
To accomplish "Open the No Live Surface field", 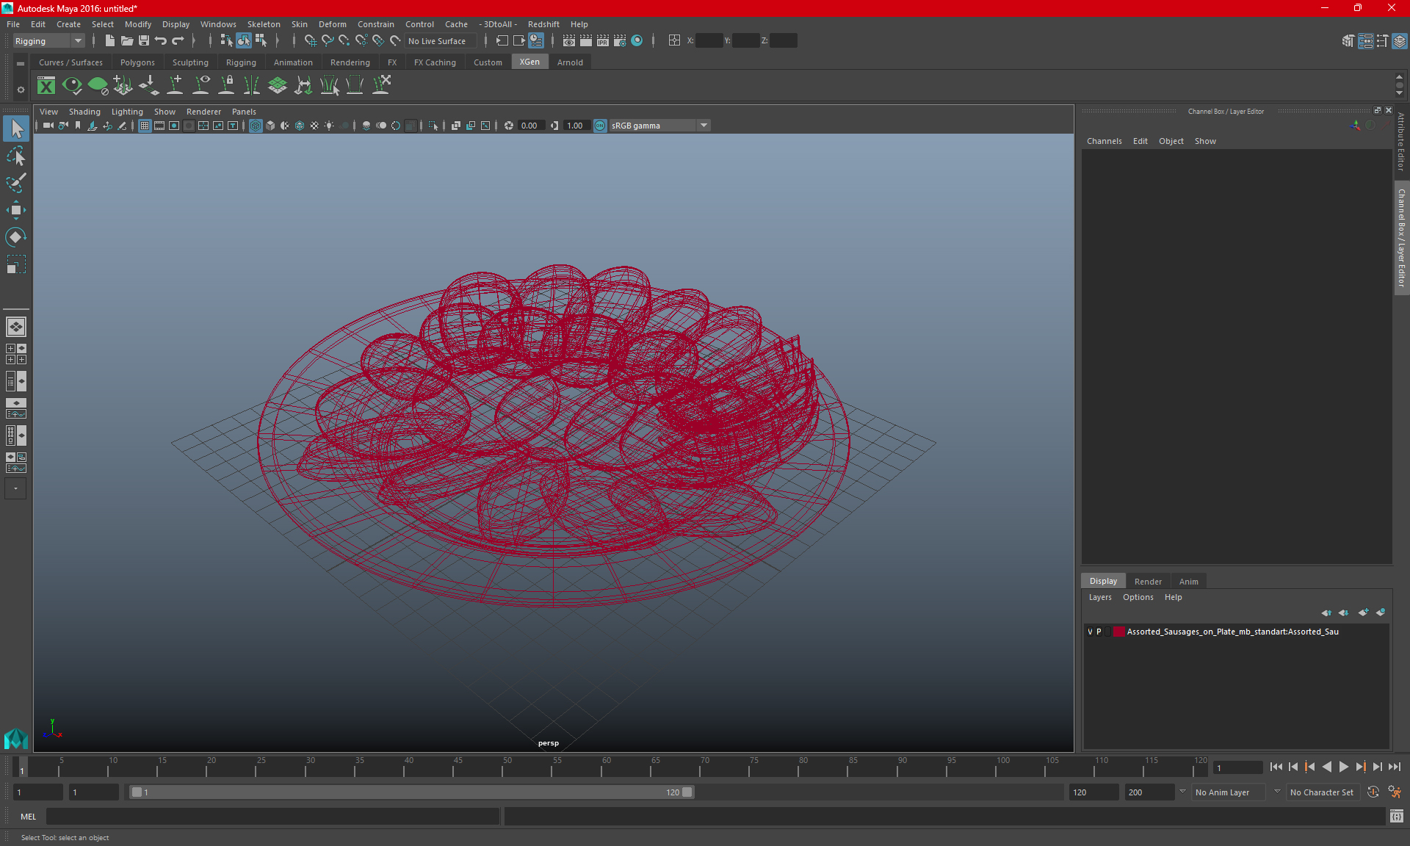I will tap(441, 41).
